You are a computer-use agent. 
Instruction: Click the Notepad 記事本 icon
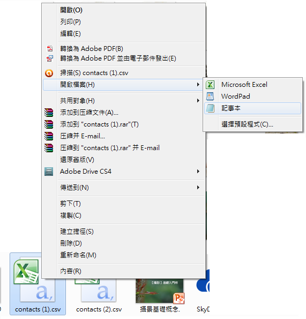click(x=210, y=108)
